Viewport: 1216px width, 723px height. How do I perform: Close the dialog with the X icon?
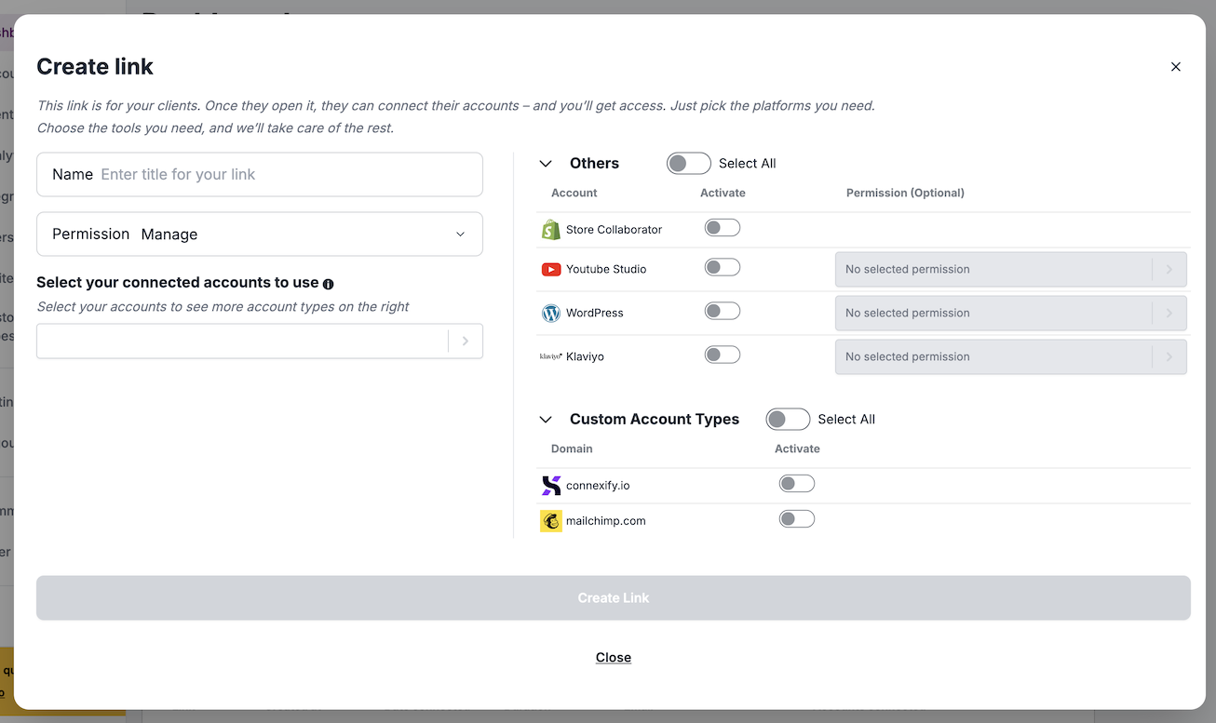[1175, 67]
